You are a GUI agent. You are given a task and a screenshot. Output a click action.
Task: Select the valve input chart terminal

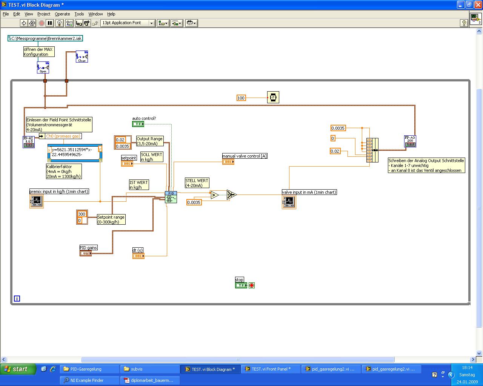point(289,202)
